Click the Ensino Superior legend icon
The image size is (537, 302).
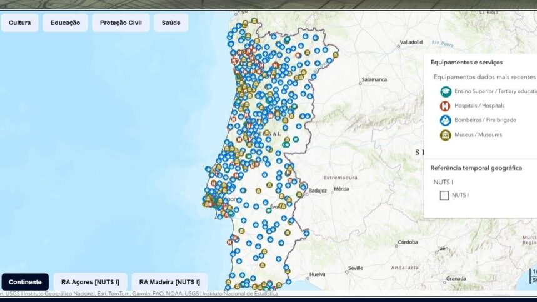coord(445,91)
